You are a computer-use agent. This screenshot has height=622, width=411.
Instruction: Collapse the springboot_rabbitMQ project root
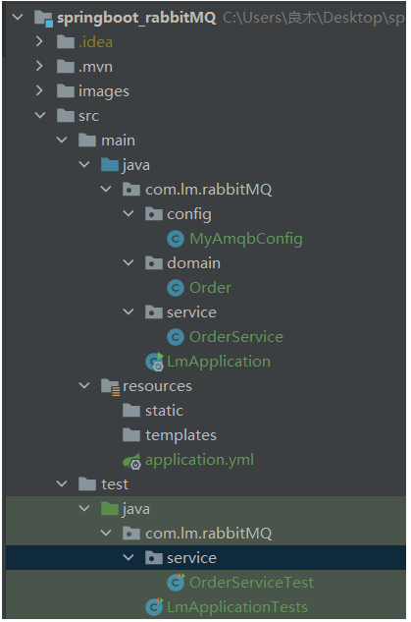coord(18,17)
